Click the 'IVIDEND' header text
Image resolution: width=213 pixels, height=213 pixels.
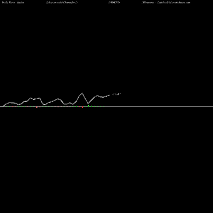114,3
